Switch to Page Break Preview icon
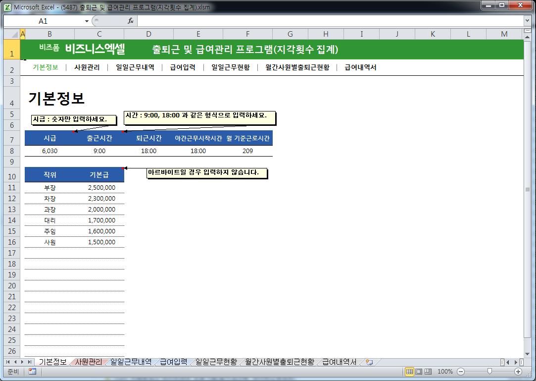 [428, 372]
